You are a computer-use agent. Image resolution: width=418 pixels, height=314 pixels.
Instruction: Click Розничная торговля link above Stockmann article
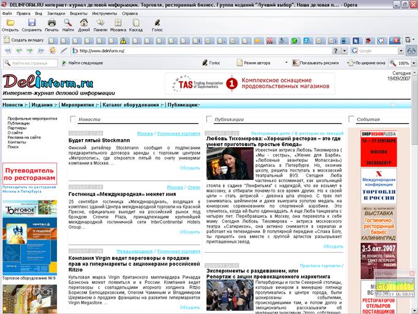tap(178, 134)
